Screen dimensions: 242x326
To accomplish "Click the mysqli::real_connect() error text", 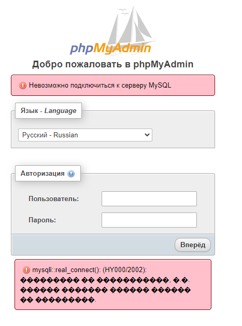I will 90,270.
